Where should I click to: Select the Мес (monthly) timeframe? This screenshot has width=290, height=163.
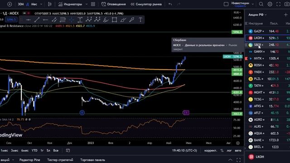(x=34, y=4)
